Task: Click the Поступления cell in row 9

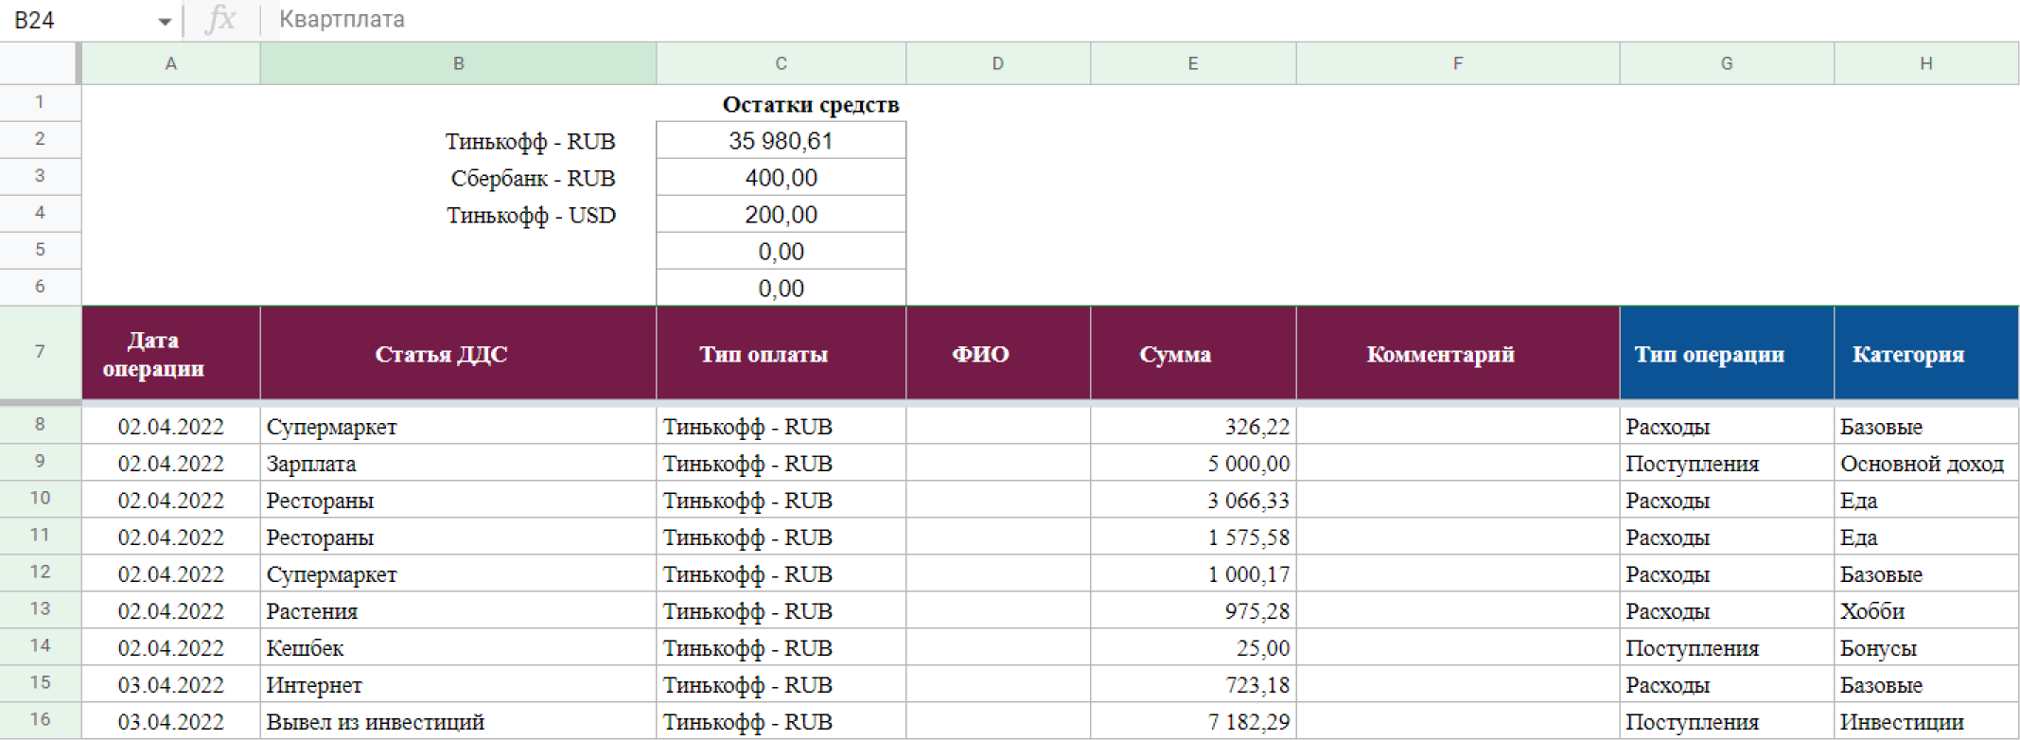Action: (1726, 463)
